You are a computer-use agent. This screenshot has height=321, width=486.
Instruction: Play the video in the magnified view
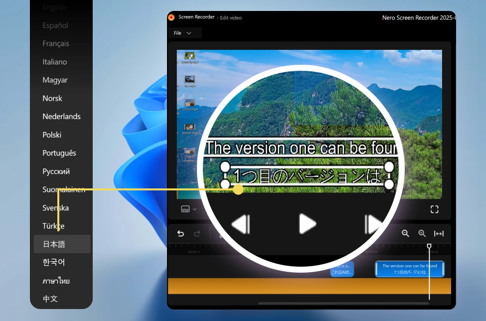(307, 224)
